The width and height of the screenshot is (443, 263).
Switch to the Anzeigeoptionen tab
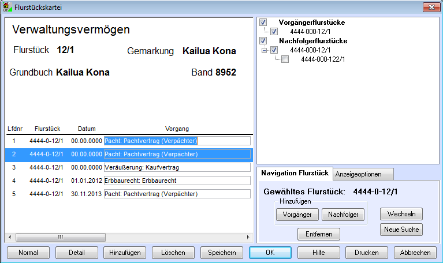click(x=364, y=174)
